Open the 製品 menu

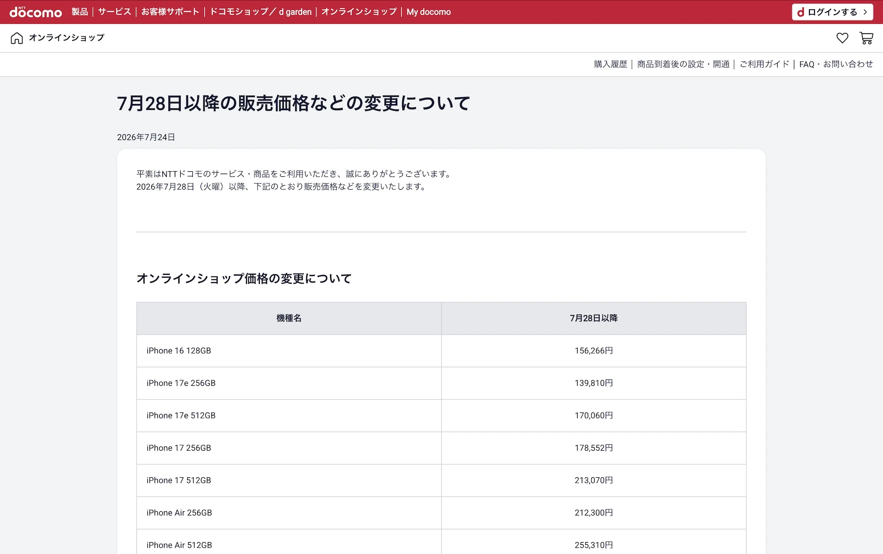[80, 12]
